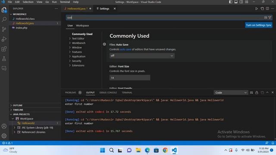This screenshot has height=155, width=276.
Task: Click the Run Code play icon
Action: tap(257, 9)
